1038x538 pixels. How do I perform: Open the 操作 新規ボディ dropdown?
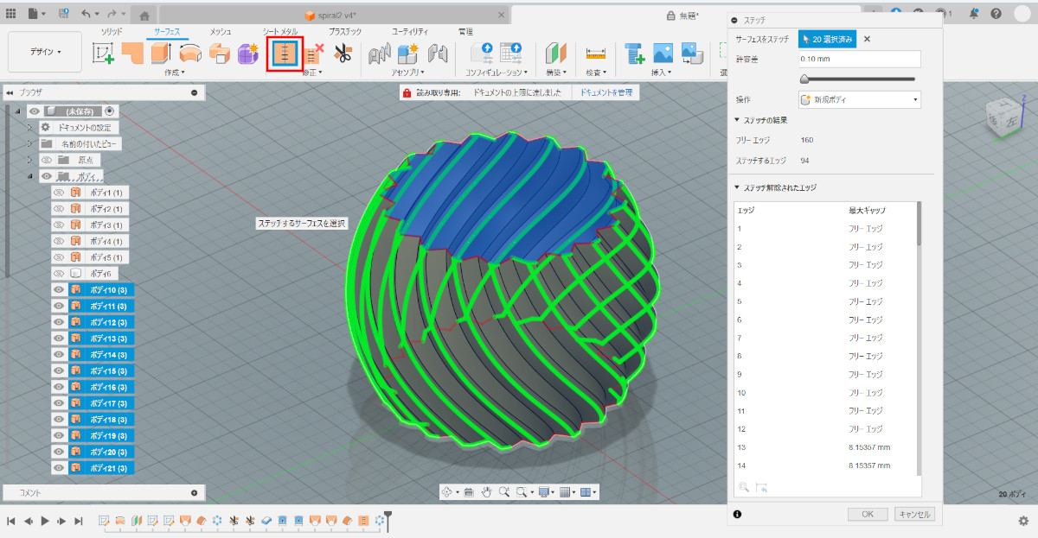tap(860, 100)
